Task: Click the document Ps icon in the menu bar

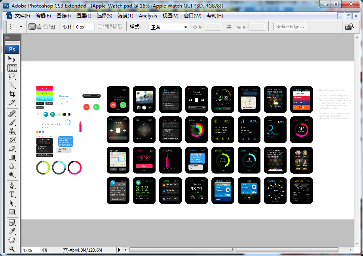Action: click(x=9, y=16)
